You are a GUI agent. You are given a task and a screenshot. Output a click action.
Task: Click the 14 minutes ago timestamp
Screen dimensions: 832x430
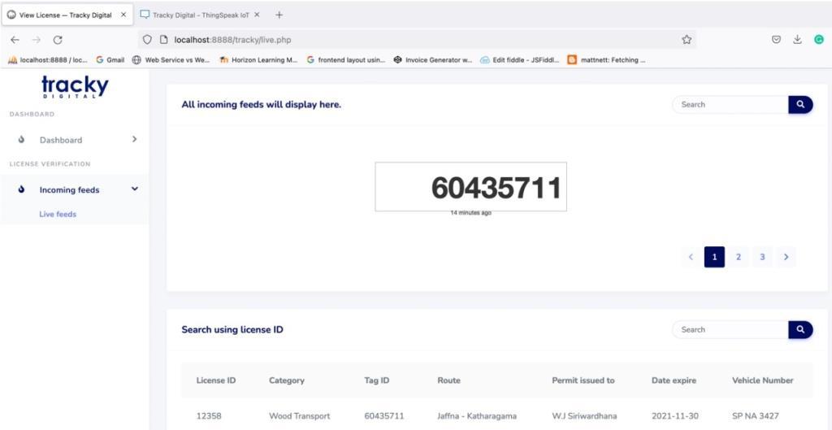pos(470,213)
